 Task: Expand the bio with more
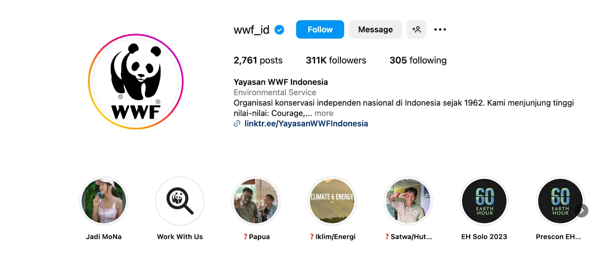pos(324,113)
